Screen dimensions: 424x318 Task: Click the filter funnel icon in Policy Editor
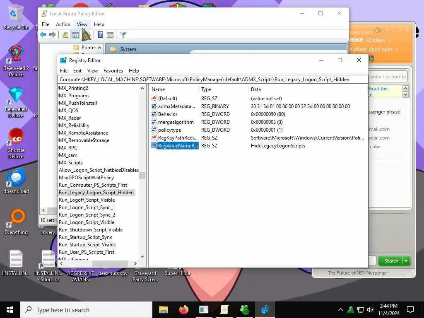point(123,35)
